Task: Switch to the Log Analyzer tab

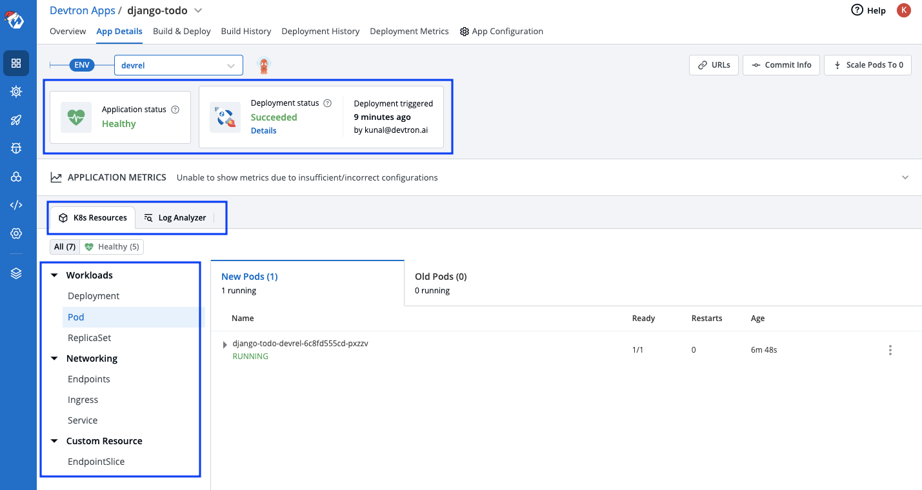Action: tap(175, 217)
